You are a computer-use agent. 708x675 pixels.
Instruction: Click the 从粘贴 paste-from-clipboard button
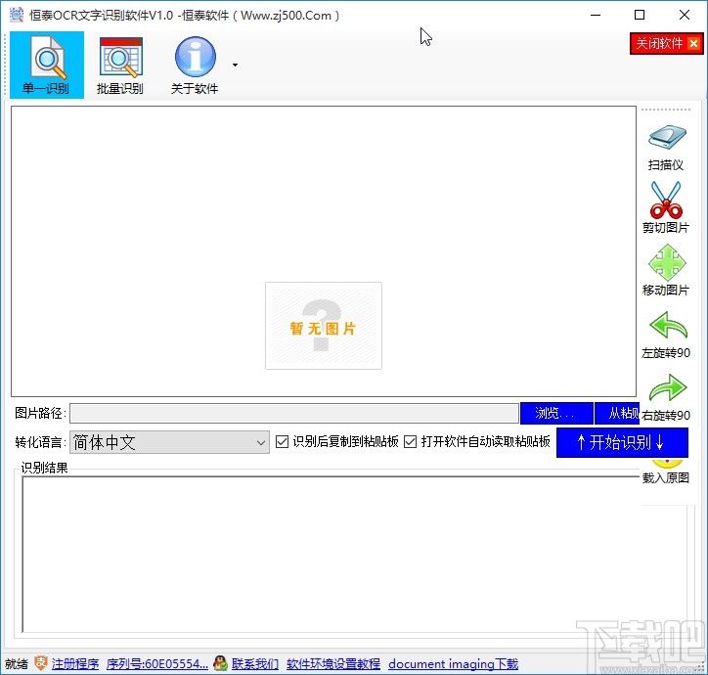tap(617, 414)
